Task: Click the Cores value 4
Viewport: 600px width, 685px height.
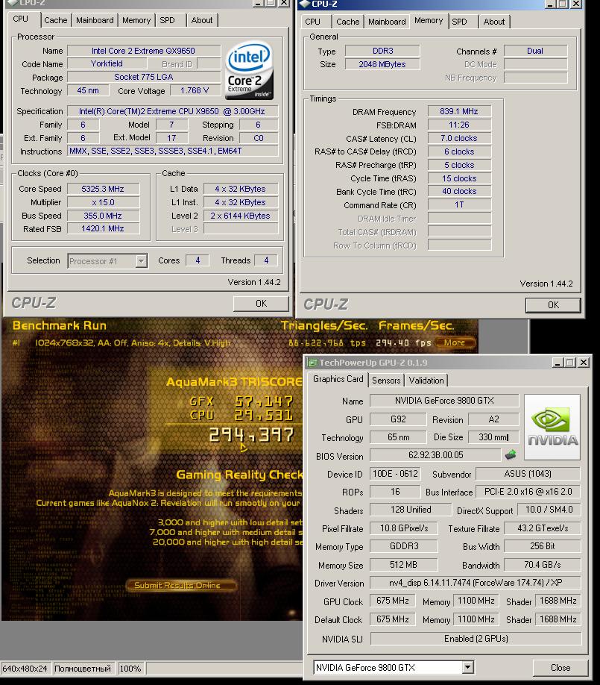Action: click(x=198, y=260)
